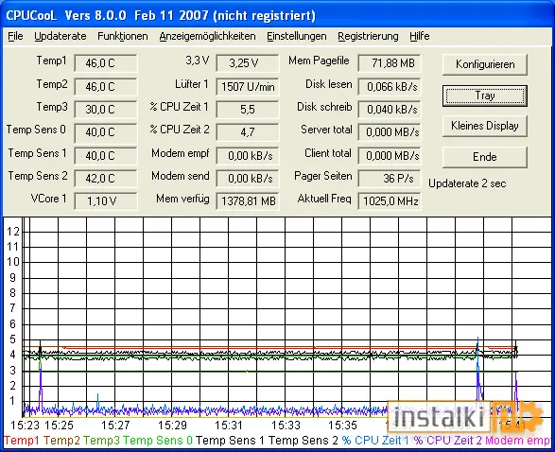Open the Updaterate menu

61,36
